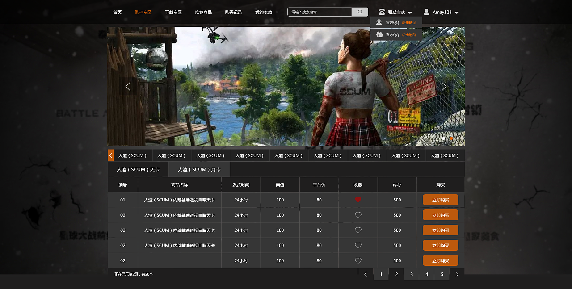
Task: Click the QQ group icon next to 点击进群
Action: click(379, 34)
